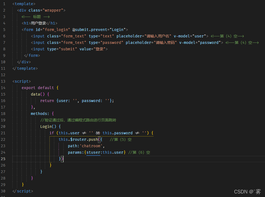This screenshot has height=197, width=265.
Task: Click the 'if' keyword on line 21
Action: pyautogui.click(x=52, y=133)
